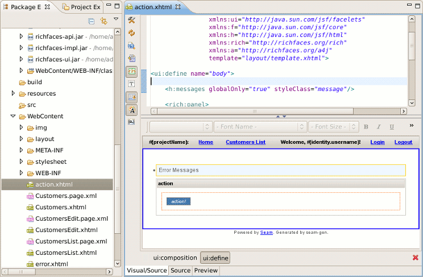The width and height of the screenshot is (423, 277).
Task: Click the EL expression icon in toolbar
Action: pos(131,122)
